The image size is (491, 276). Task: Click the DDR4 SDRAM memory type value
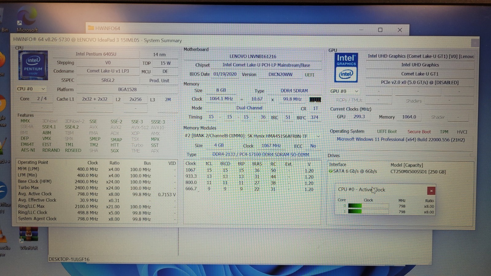click(294, 91)
